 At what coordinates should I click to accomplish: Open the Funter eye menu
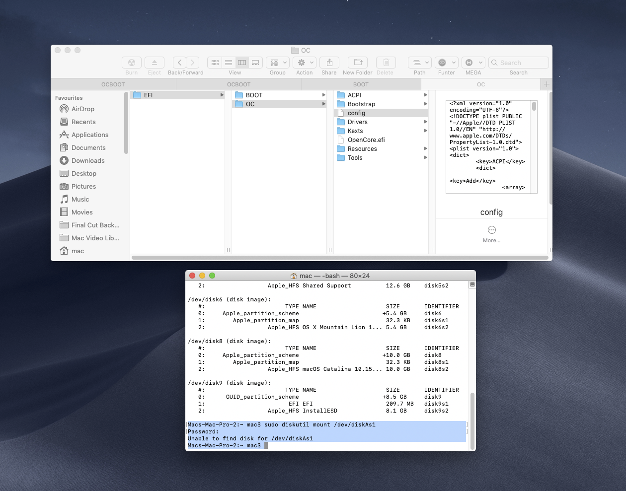pyautogui.click(x=446, y=63)
